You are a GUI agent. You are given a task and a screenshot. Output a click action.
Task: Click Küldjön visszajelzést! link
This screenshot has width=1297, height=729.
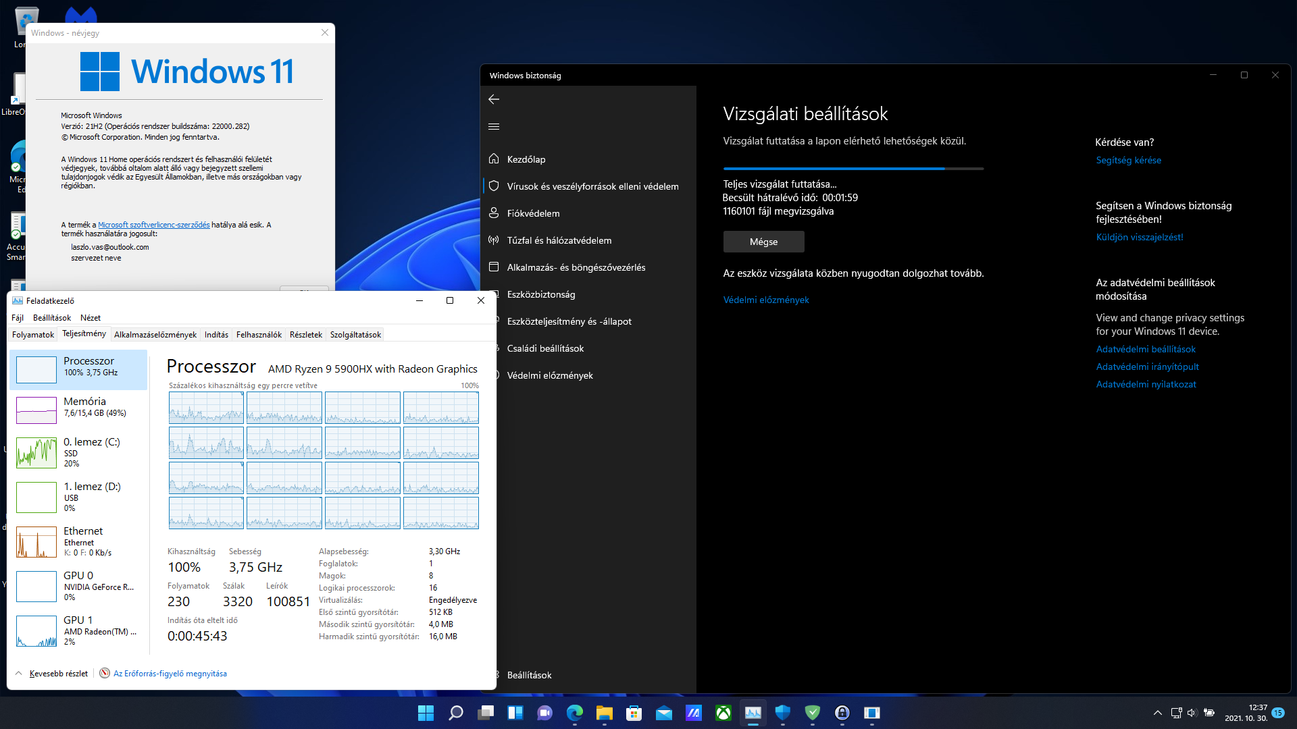[x=1140, y=237]
